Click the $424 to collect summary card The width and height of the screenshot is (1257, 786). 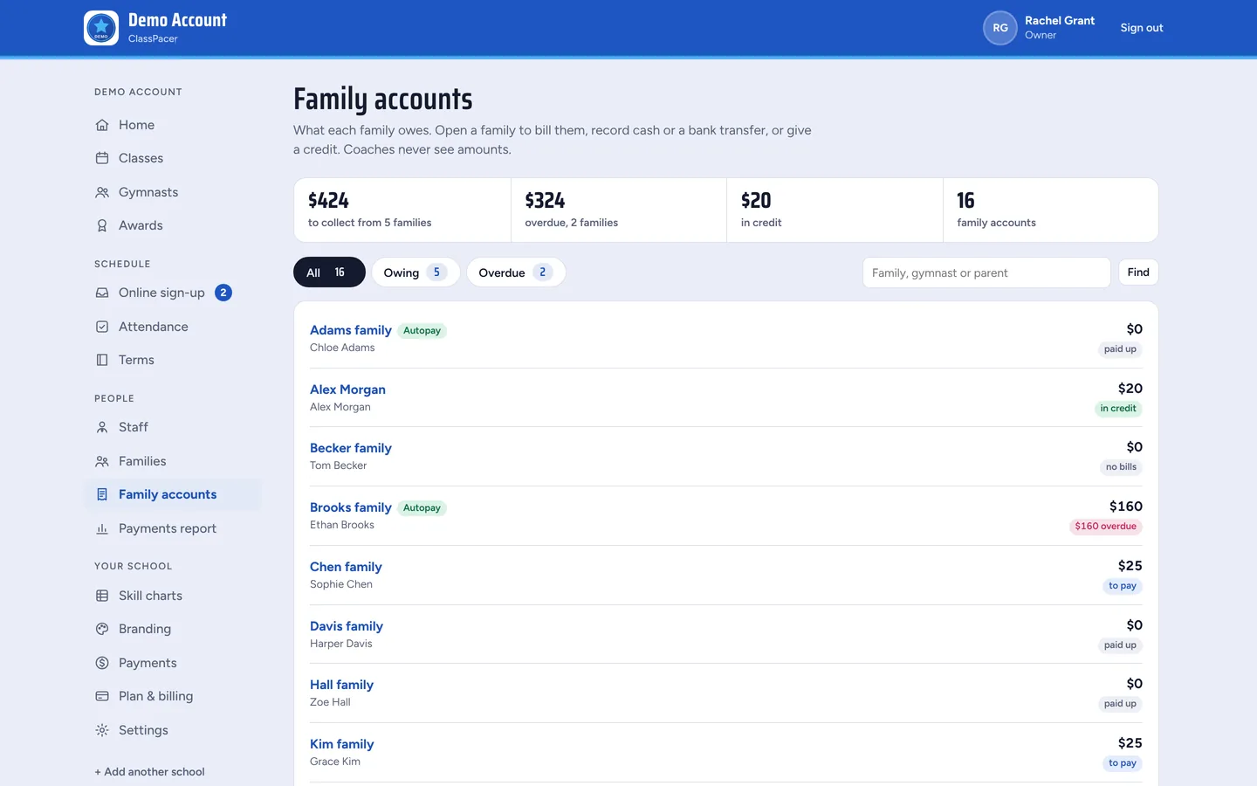(x=402, y=210)
